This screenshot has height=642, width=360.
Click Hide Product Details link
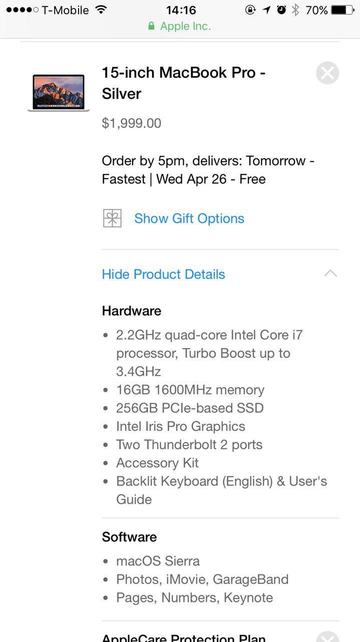pos(163,274)
